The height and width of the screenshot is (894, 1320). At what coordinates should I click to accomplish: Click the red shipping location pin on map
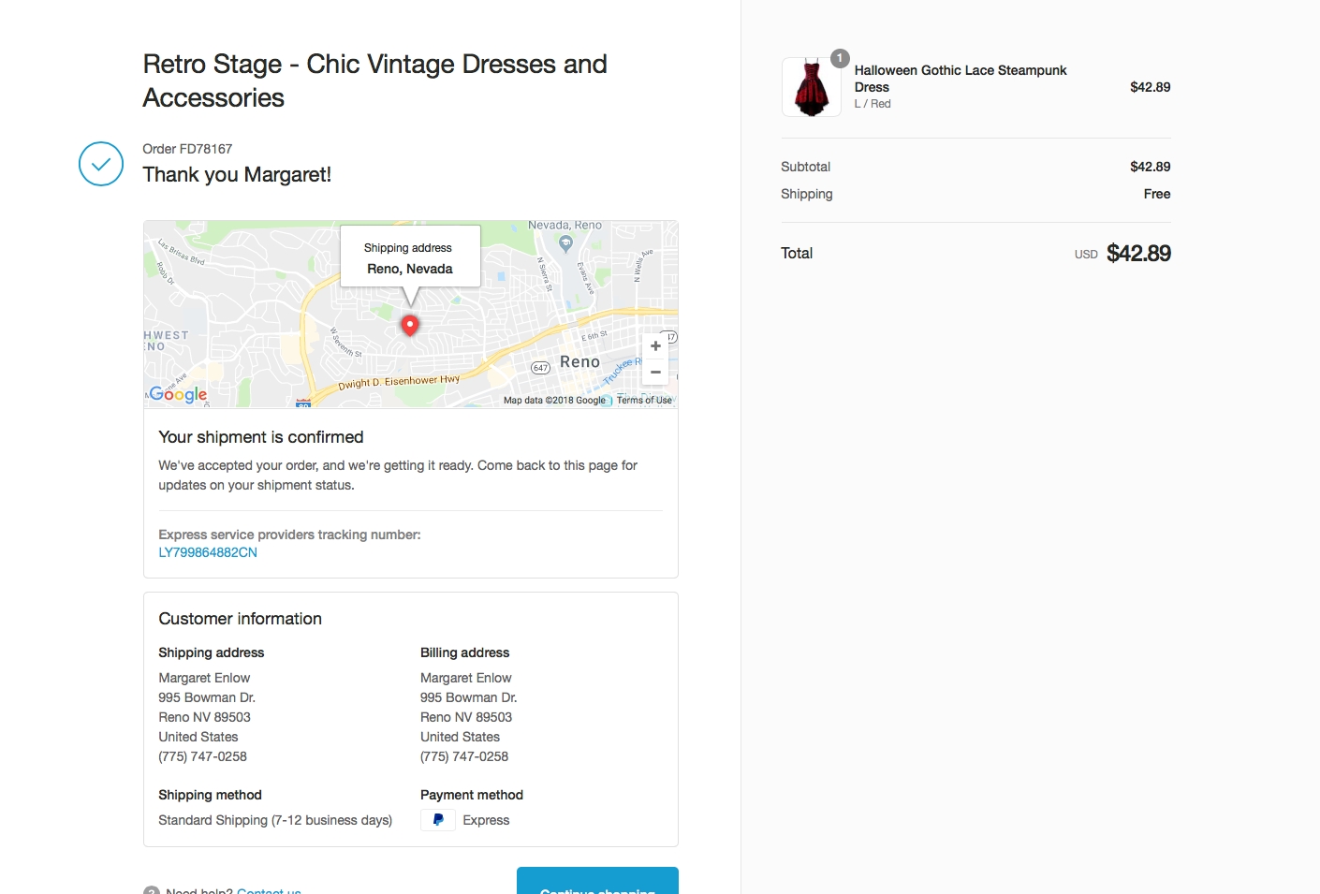click(409, 324)
